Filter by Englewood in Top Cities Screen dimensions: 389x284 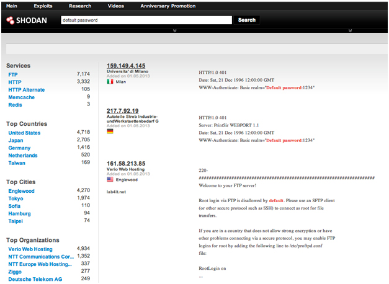(x=21, y=191)
